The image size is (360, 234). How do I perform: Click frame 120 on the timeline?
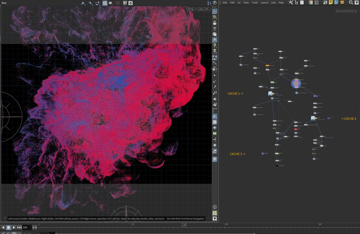tap(133, 224)
